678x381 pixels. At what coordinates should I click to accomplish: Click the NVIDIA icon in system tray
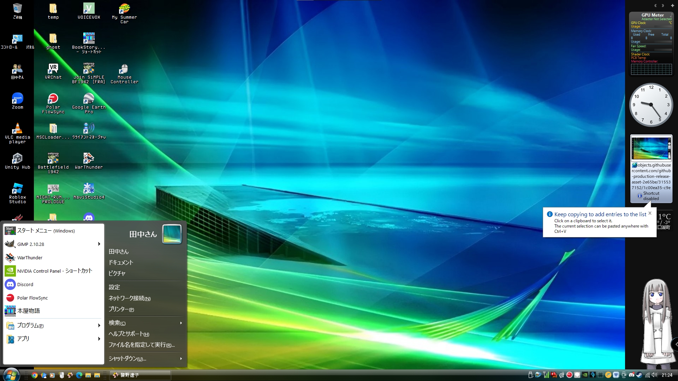585,375
